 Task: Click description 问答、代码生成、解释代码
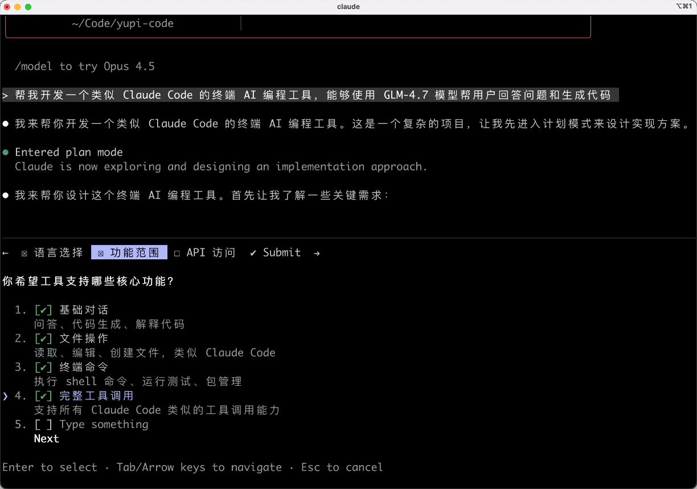tap(109, 324)
